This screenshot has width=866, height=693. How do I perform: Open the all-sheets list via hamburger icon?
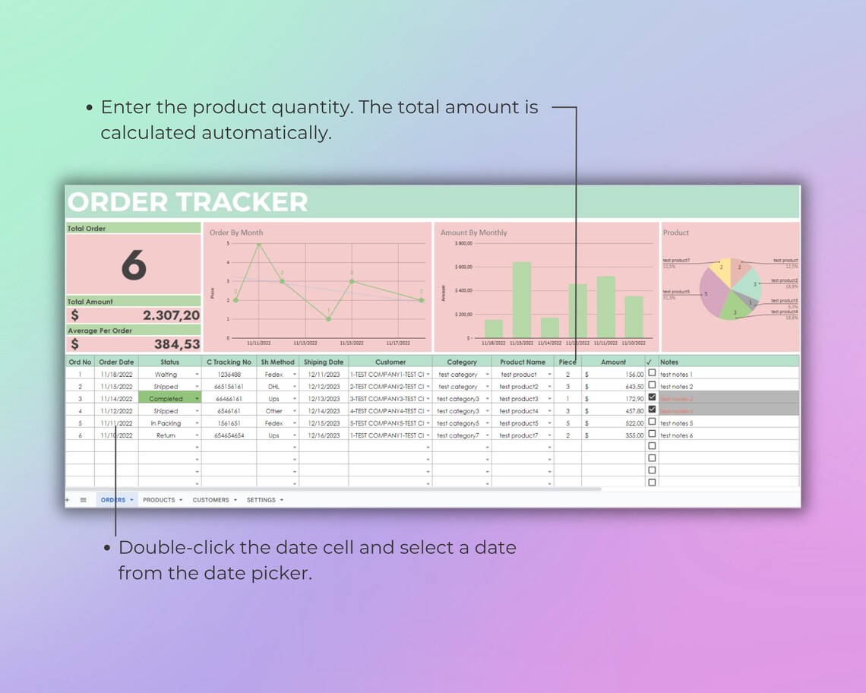(x=83, y=500)
